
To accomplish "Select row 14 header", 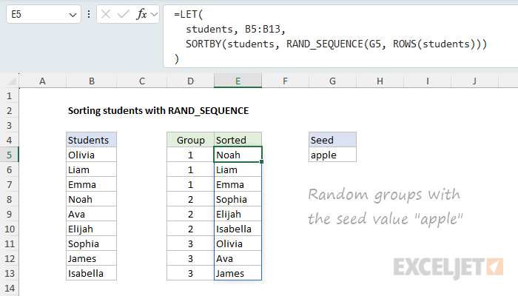I will tap(9, 288).
